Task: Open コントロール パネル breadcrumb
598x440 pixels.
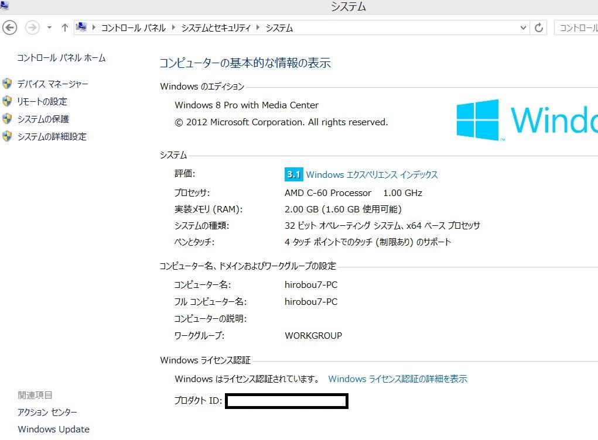Action: [133, 28]
